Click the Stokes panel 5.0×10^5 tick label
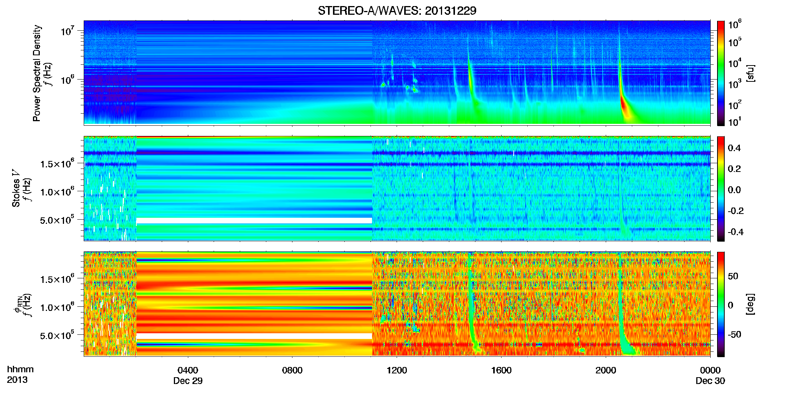Image resolution: width=794 pixels, height=409 pixels. pos(57,220)
